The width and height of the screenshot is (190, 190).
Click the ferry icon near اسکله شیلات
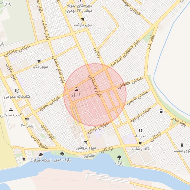click(x=24, y=159)
